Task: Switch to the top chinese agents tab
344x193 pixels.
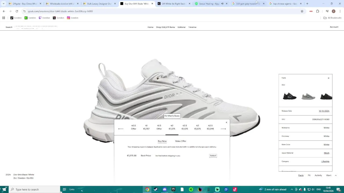Action: [285, 4]
